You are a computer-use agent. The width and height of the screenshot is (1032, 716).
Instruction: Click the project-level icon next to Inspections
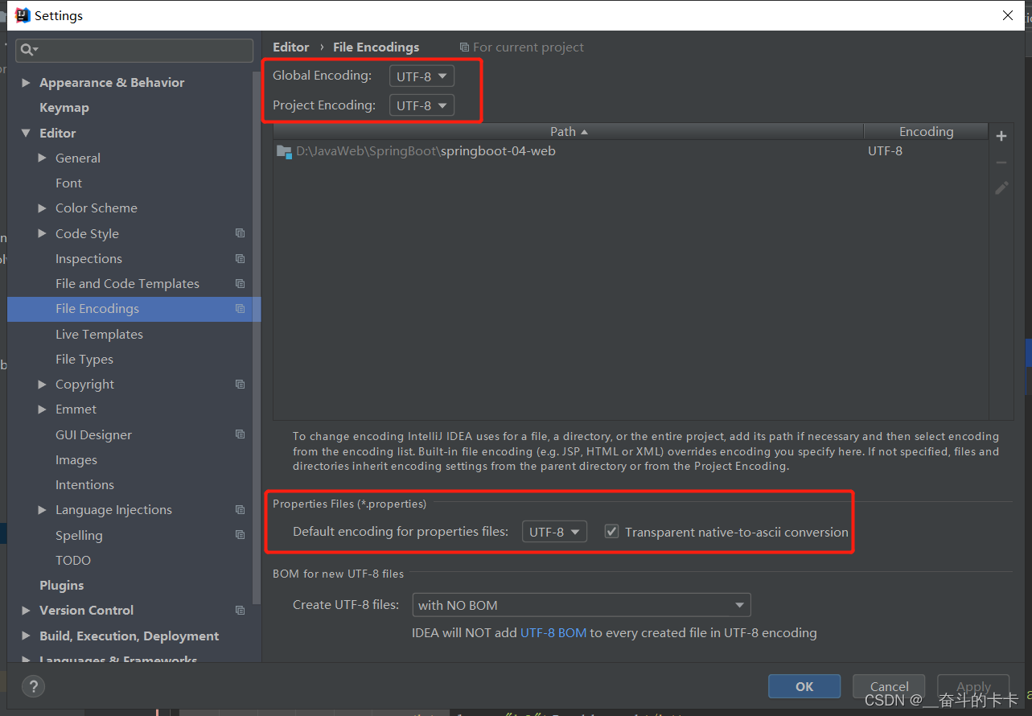pyautogui.click(x=240, y=258)
